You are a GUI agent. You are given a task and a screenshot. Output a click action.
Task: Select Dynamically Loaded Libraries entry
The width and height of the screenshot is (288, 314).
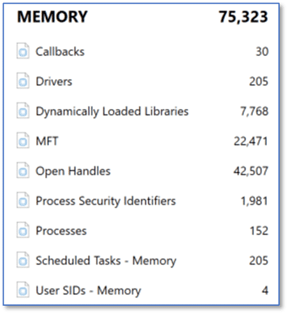pos(112,111)
